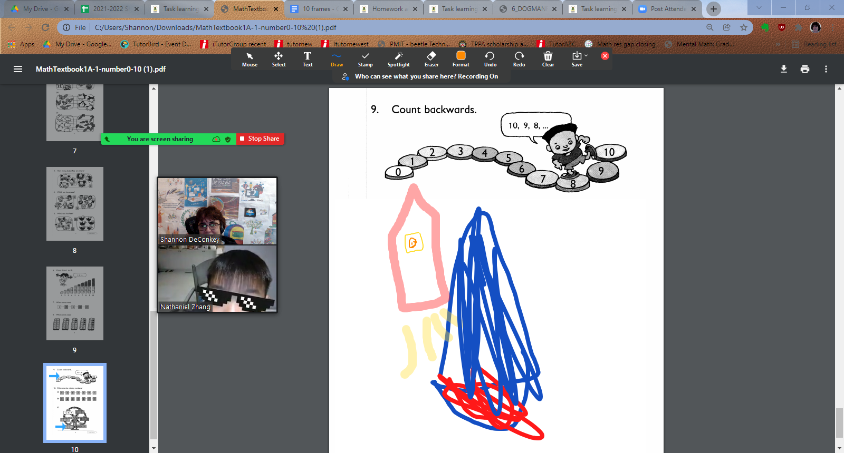Image resolution: width=844 pixels, height=453 pixels.
Task: Expand the Save options arrow
Action: pos(586,55)
